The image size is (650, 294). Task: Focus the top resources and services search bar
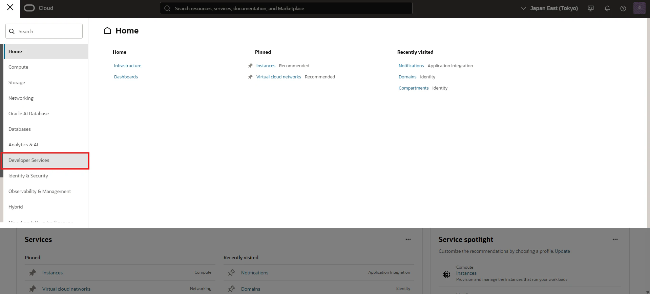286,8
